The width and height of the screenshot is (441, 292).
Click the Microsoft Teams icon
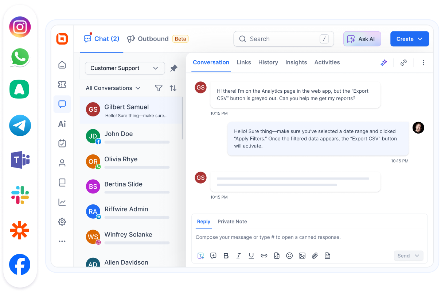20,160
